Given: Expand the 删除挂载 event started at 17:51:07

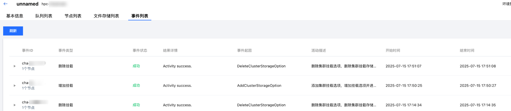Looking at the screenshot, I should point(15,66).
